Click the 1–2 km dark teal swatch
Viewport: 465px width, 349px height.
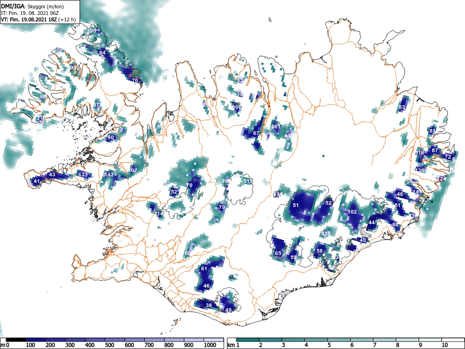[248, 340]
